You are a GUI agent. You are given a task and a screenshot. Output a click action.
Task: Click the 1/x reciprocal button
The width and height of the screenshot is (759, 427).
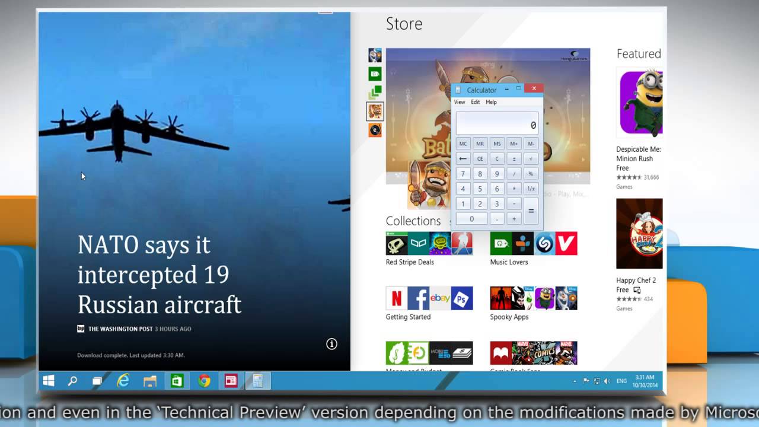pos(531,189)
